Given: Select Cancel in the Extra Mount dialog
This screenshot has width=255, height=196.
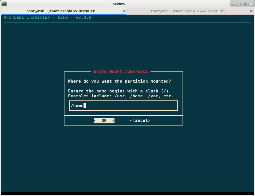Looking at the screenshot, I should (x=140, y=120).
